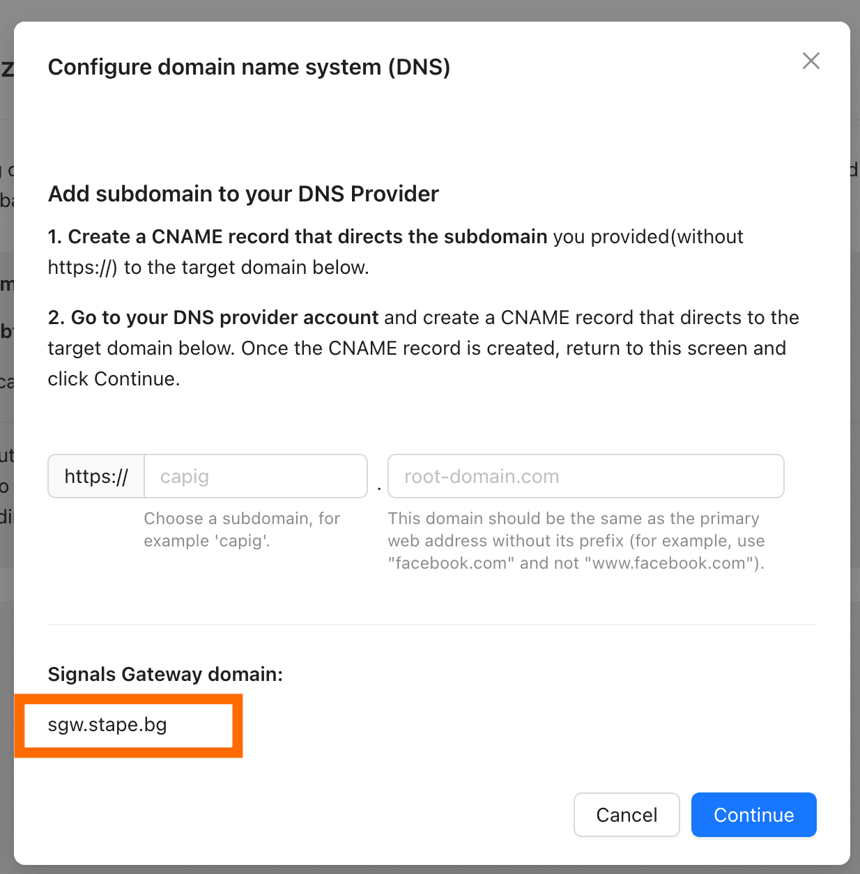
Task: Select the dialog title 'Configure domain name system'
Action: (249, 67)
